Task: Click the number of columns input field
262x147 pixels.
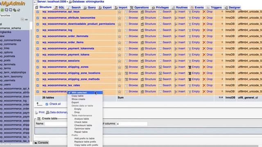Action: click(132, 124)
